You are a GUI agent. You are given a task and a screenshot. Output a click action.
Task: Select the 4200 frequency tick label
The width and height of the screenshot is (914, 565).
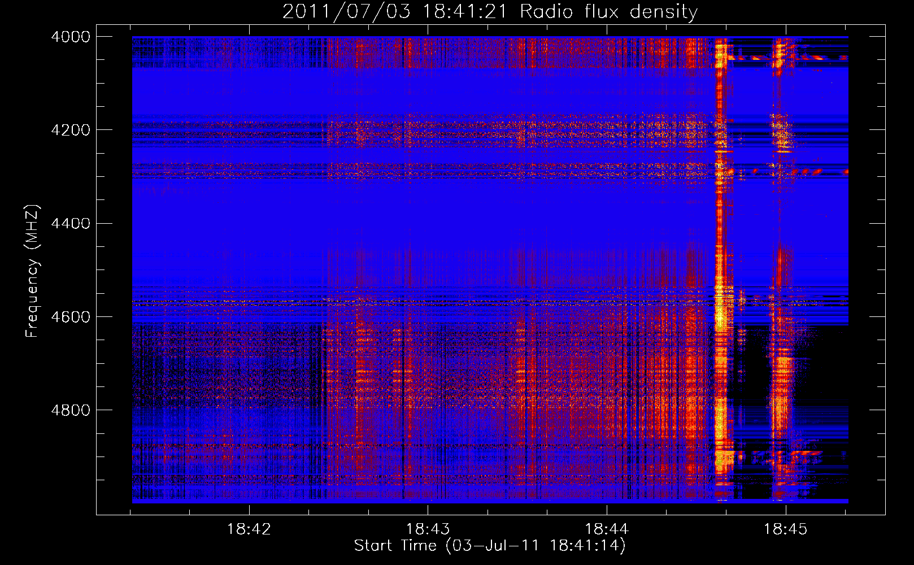click(71, 130)
